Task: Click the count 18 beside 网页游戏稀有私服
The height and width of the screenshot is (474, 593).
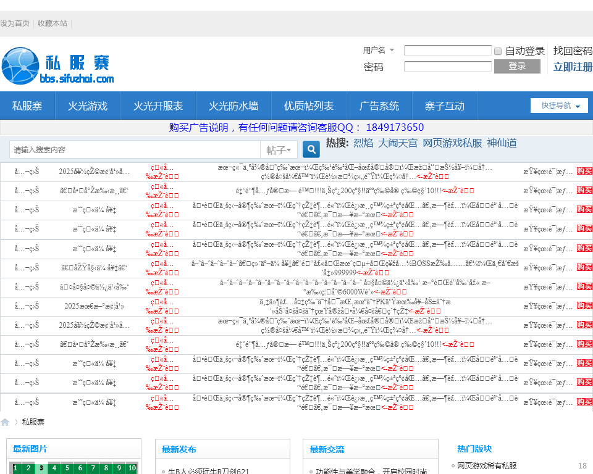Action: click(582, 466)
